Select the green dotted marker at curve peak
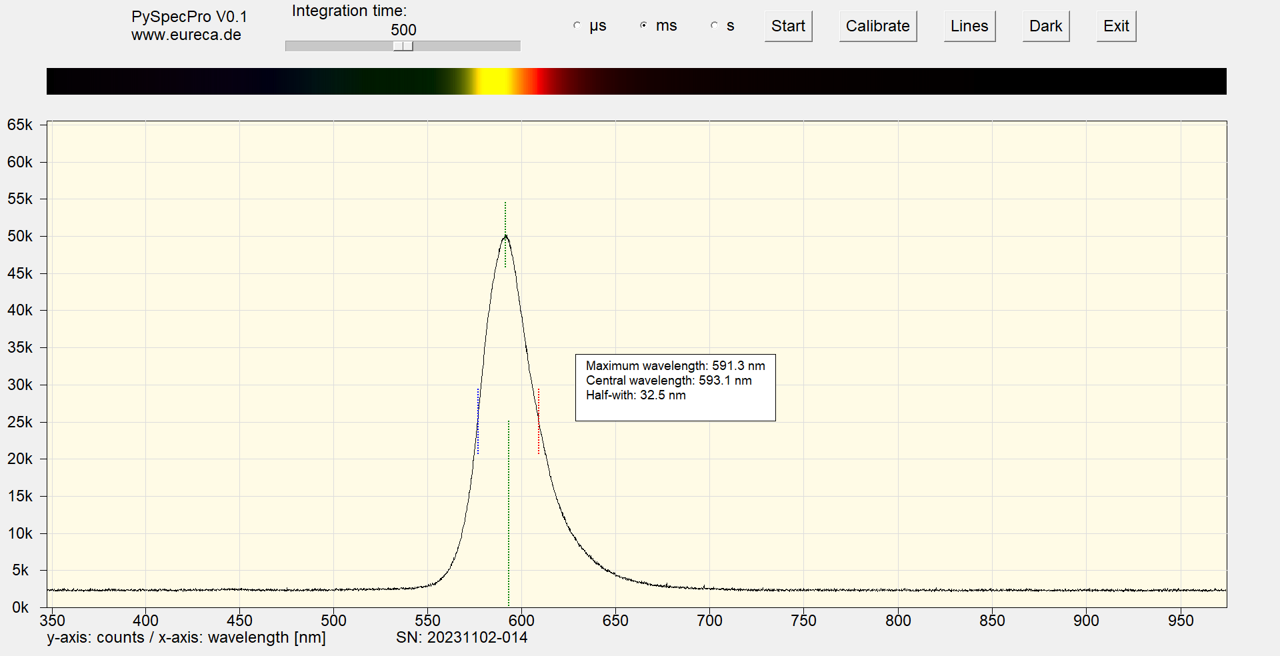 [505, 235]
